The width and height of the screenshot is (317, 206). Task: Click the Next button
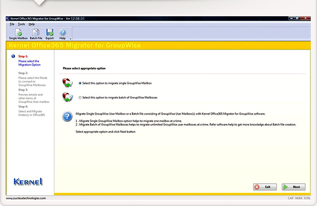click(x=294, y=187)
